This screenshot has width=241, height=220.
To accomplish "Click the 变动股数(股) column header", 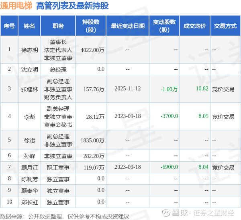I will 164,26.
